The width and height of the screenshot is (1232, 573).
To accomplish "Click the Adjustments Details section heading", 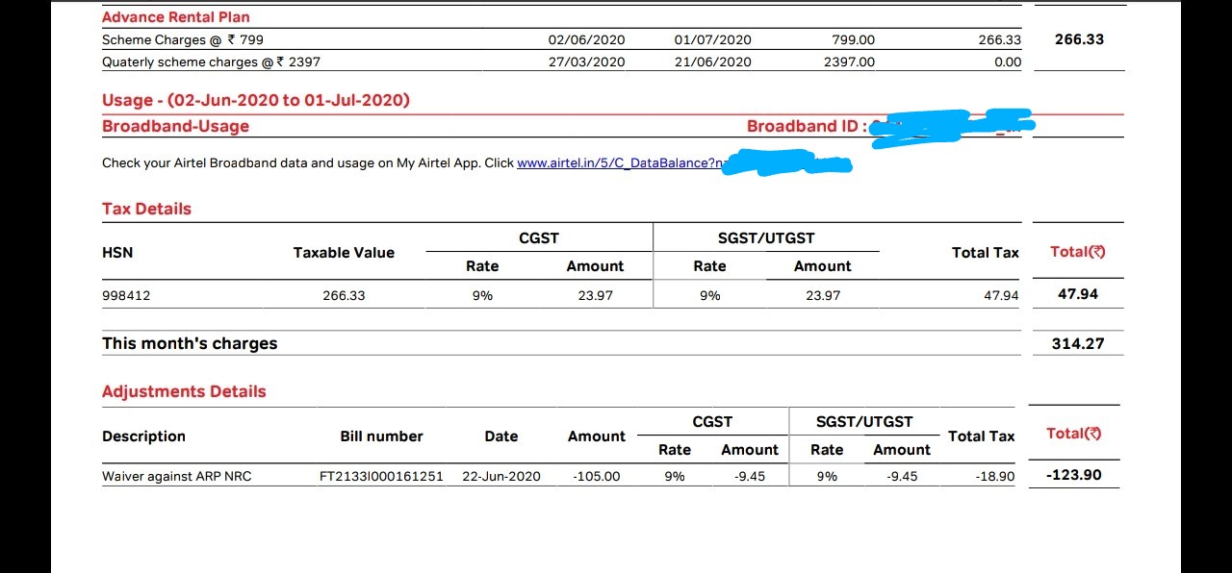I will (184, 391).
